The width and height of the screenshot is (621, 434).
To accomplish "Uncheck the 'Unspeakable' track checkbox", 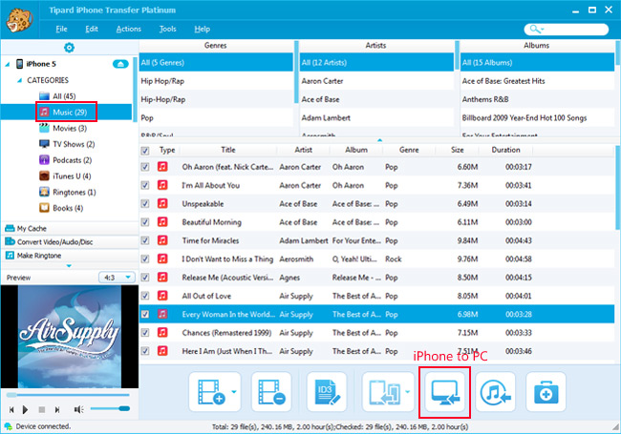I will click(145, 203).
